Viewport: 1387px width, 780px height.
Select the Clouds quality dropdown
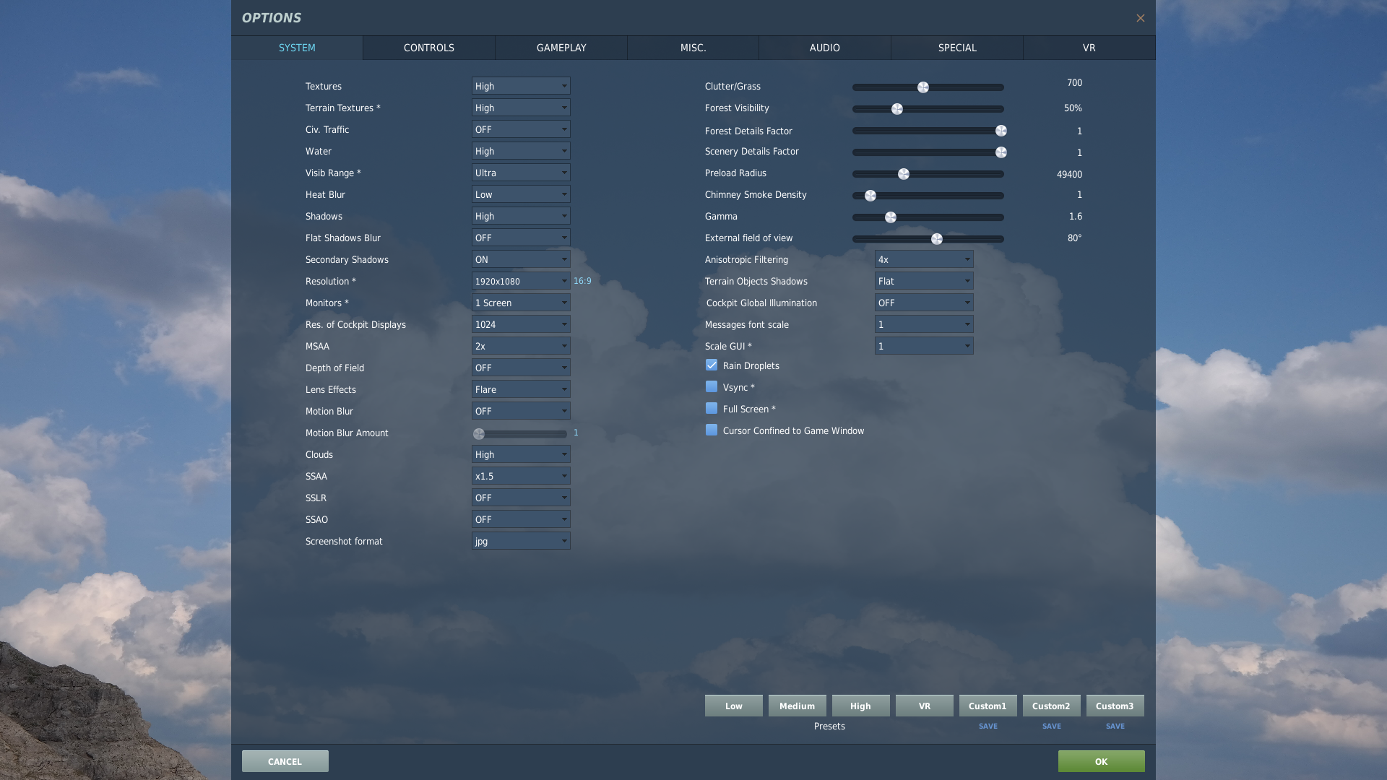tap(520, 455)
